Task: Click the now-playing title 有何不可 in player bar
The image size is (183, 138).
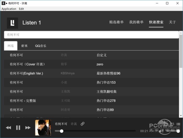Action: [61, 124]
